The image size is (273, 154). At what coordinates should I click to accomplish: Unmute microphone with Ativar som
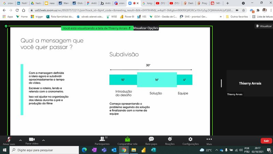[9, 141]
